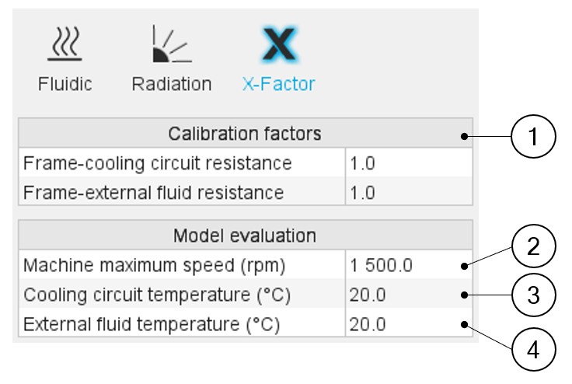This screenshot has height=384, width=572.
Task: Edit Frame-cooling circuit resistance value field
Action: 408,163
